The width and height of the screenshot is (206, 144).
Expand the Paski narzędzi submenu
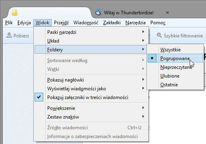click(x=91, y=32)
